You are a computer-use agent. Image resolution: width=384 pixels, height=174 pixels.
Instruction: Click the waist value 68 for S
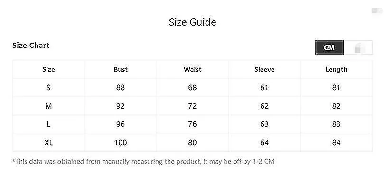pos(193,88)
